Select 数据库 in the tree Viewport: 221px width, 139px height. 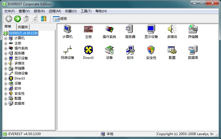click(20, 104)
